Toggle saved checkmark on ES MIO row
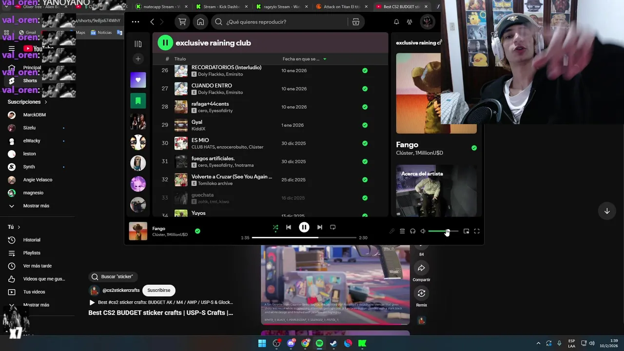 [x=365, y=143]
